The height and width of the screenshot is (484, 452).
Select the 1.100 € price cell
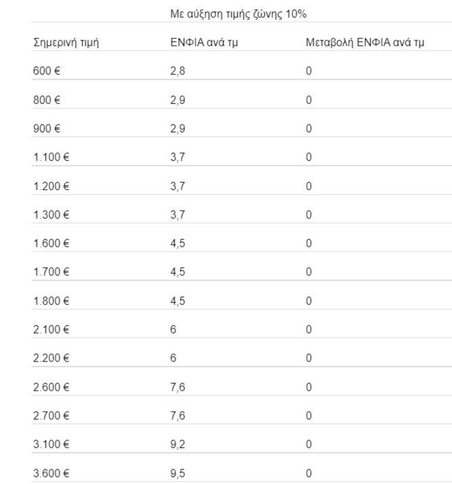[51, 157]
